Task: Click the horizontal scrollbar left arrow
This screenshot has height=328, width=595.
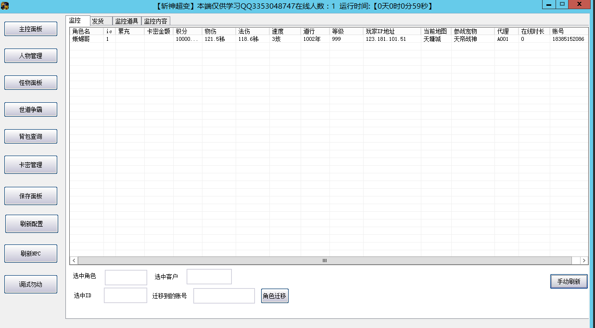Action: click(x=74, y=260)
